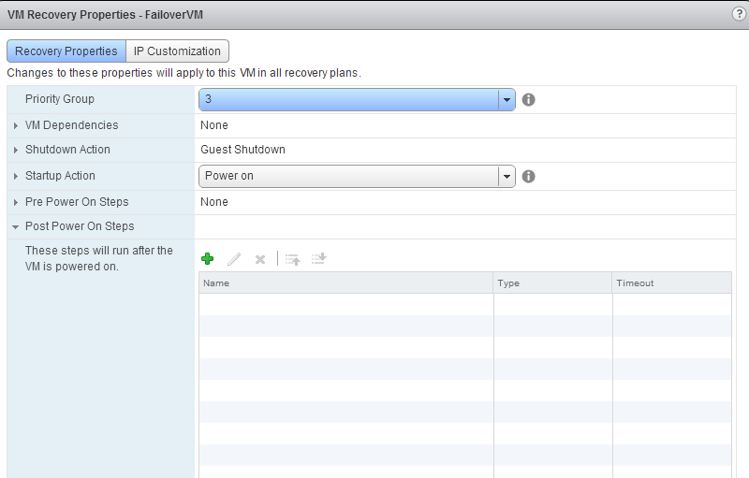Expand the Pre Power On Steps section
Image resolution: width=749 pixels, height=478 pixels.
coord(16,202)
